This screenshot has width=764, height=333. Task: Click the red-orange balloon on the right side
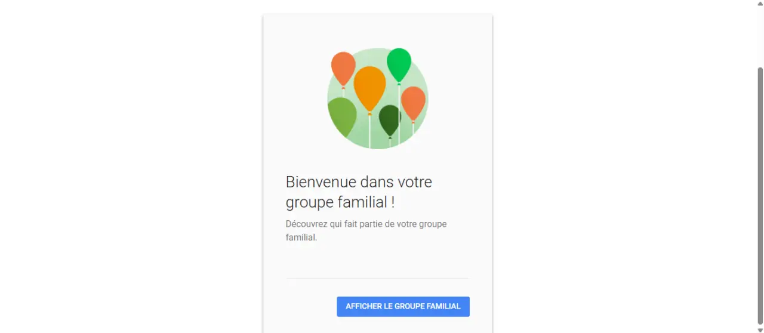click(x=413, y=103)
